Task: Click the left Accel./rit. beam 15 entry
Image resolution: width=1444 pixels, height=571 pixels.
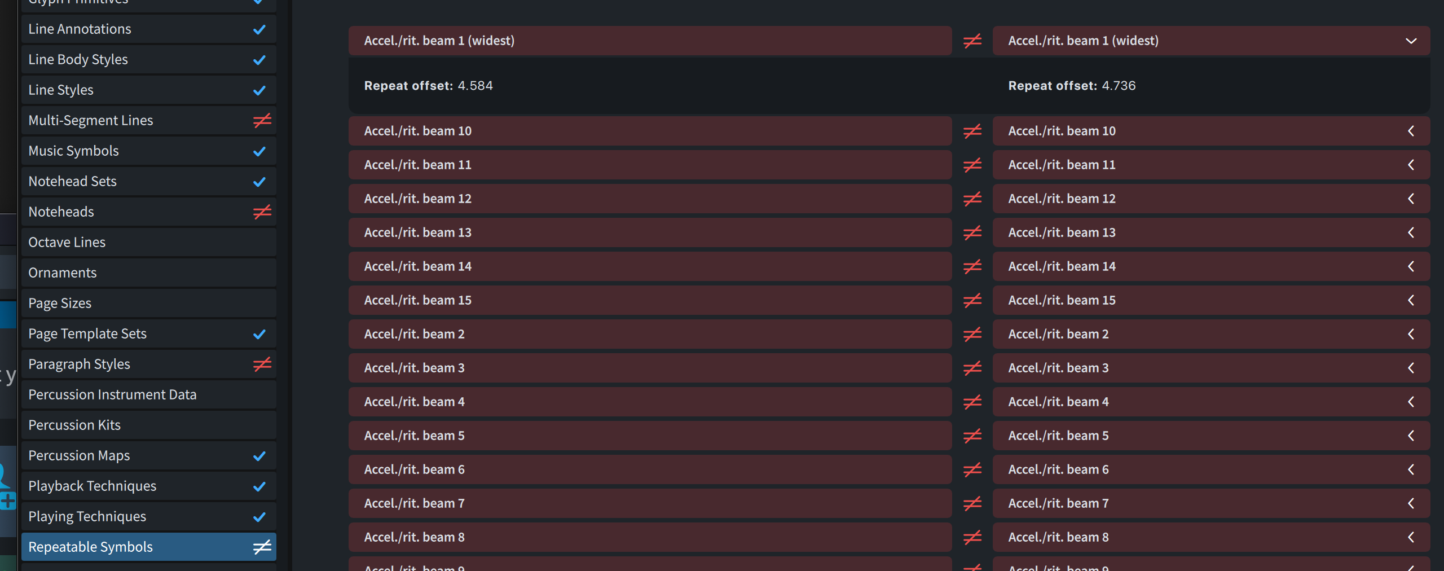Action: (x=649, y=300)
